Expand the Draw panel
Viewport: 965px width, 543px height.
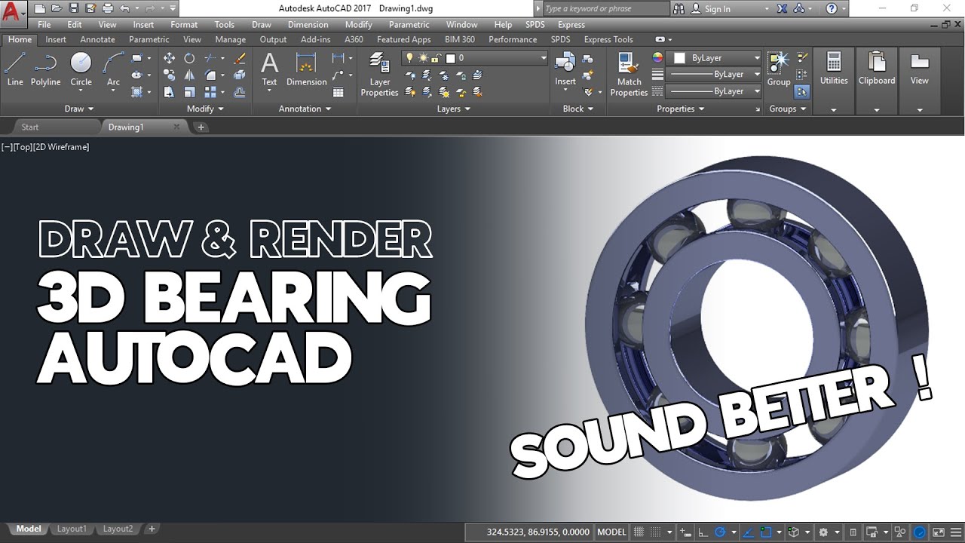(x=78, y=109)
